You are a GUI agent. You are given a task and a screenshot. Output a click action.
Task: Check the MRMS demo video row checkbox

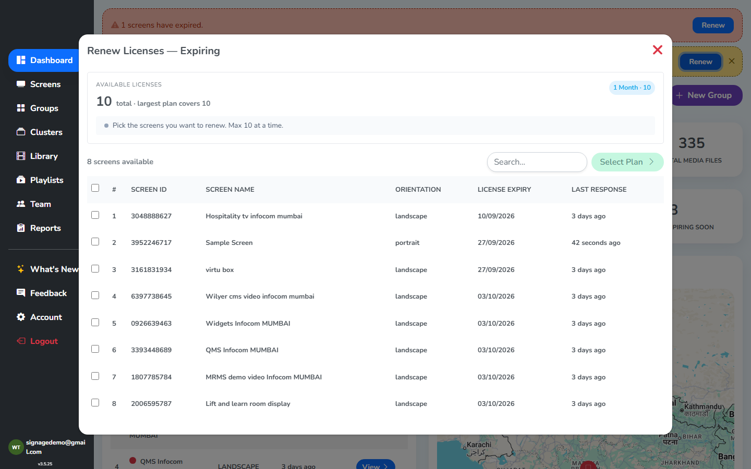(x=95, y=376)
